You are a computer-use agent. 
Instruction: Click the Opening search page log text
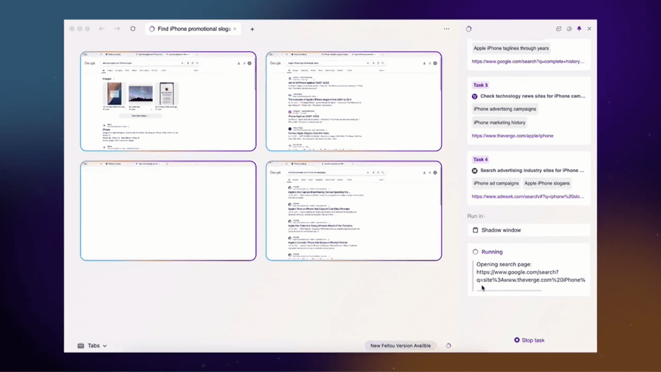(x=531, y=272)
